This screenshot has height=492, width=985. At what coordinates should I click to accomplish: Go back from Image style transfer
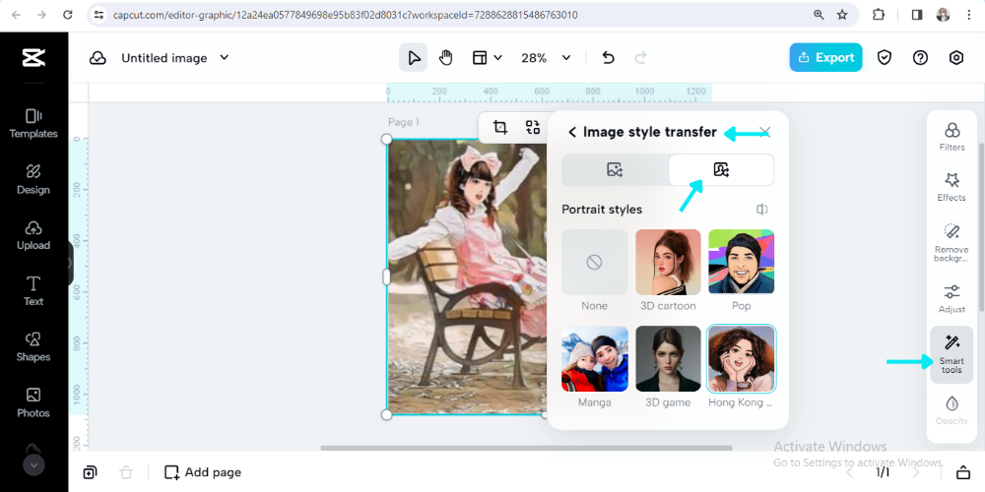[571, 132]
